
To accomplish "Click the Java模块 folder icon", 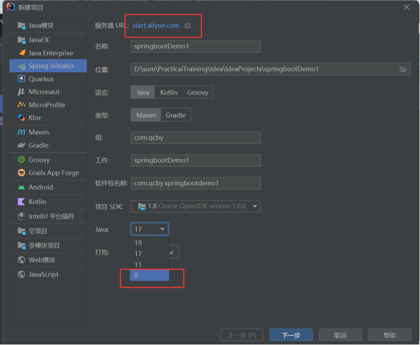I will (21, 25).
